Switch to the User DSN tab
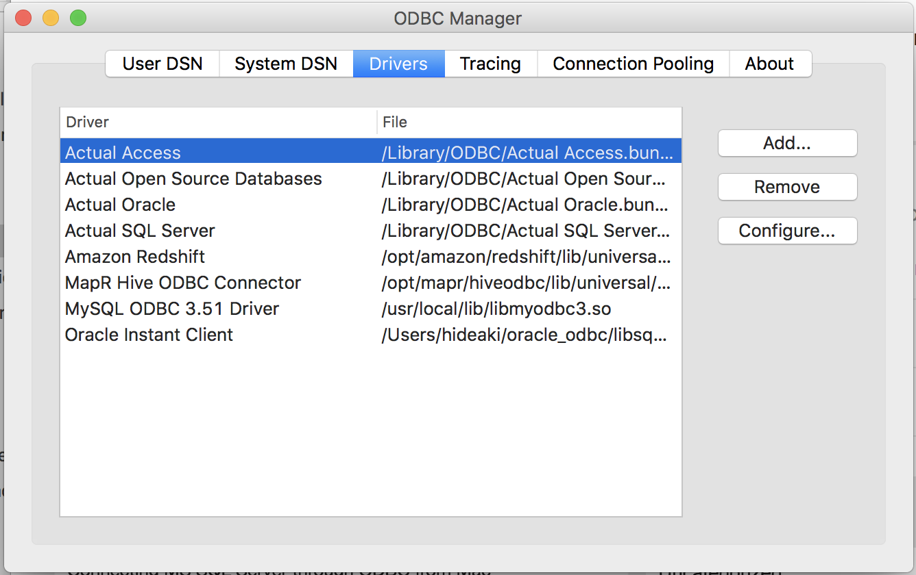This screenshot has width=916, height=575. click(162, 63)
